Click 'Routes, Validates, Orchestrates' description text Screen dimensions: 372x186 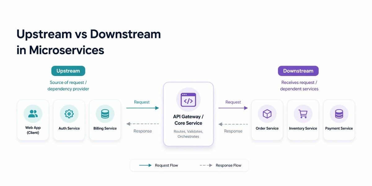coord(188,134)
